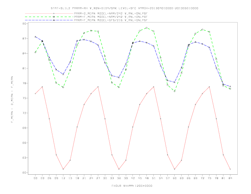Click the y-axis tick value 81
Viewport: 251px width, 194px height.
[x=24, y=68]
